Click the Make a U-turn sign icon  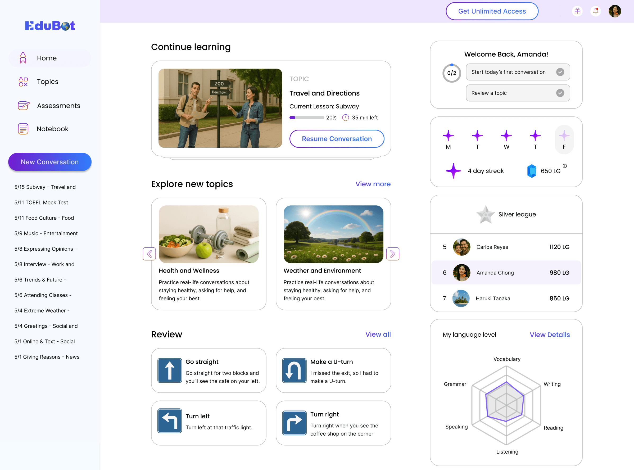[x=294, y=370]
